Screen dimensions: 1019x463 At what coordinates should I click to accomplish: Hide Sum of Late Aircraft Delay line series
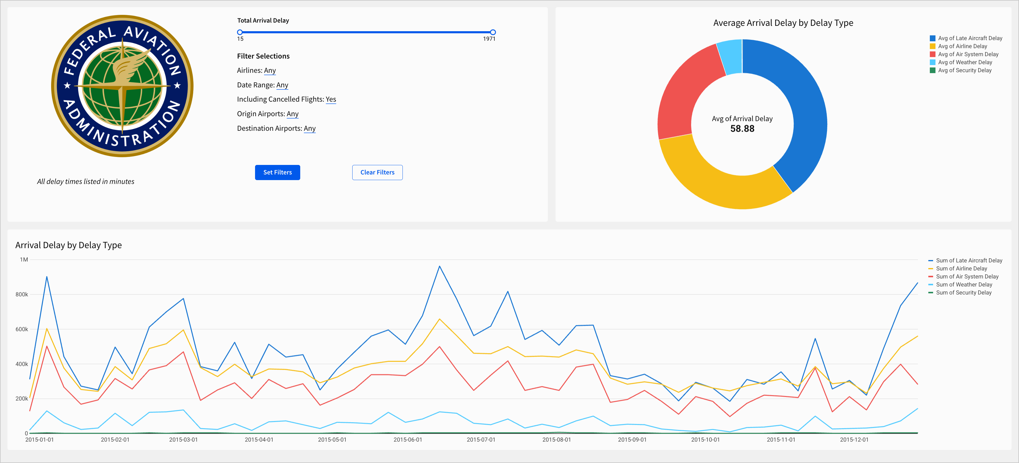click(x=968, y=261)
